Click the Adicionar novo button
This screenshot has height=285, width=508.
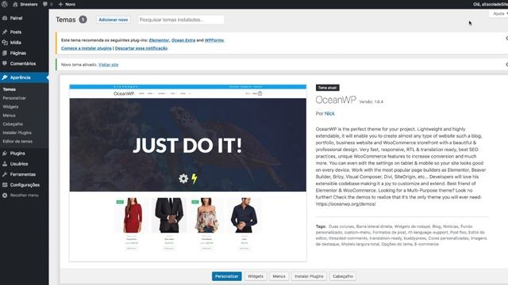click(x=113, y=20)
